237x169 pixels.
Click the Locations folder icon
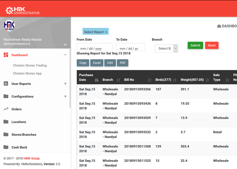click(6, 122)
